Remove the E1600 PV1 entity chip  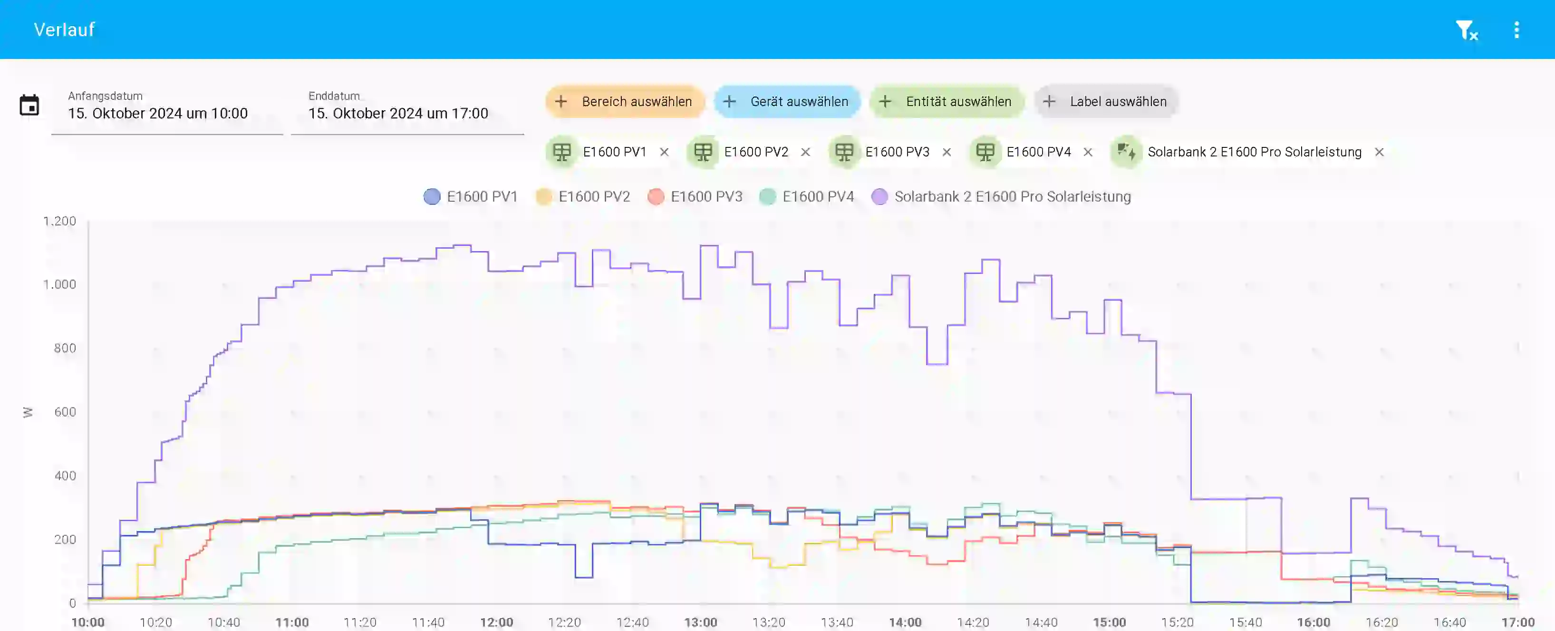tap(664, 152)
